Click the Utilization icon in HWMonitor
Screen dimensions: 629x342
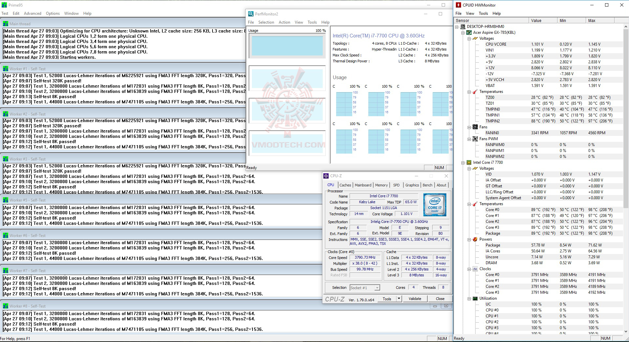tap(475, 298)
